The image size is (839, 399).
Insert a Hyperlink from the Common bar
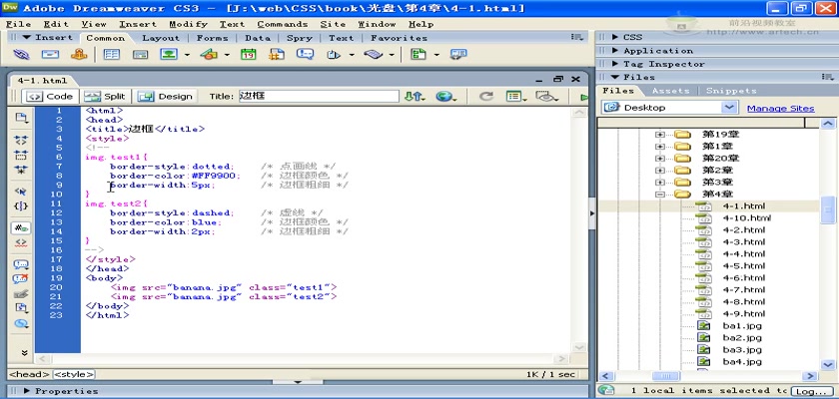[x=21, y=55]
